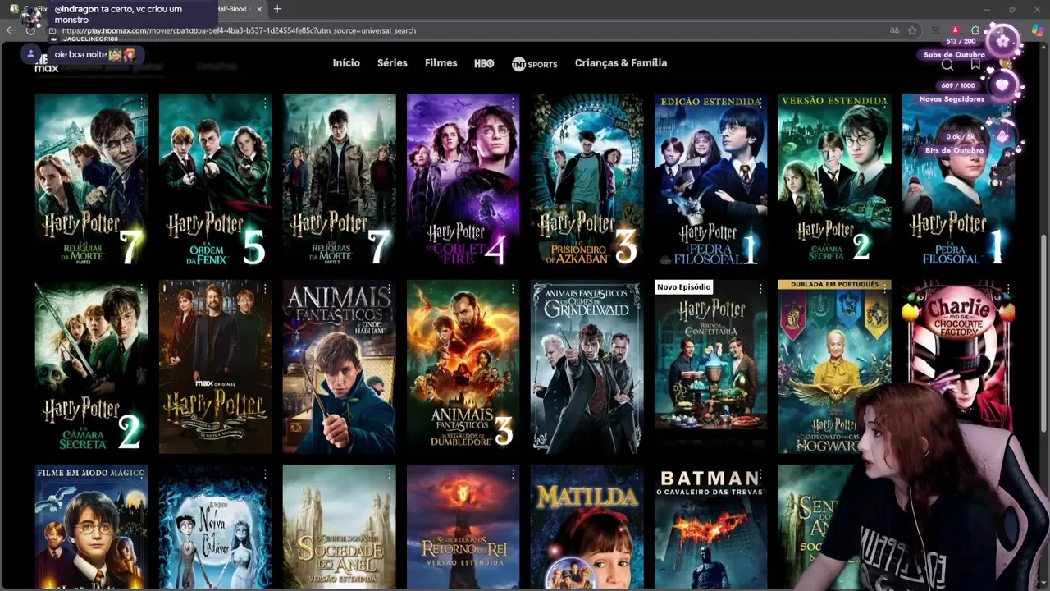Go to the Início menu item
This screenshot has height=591, width=1050.
346,63
